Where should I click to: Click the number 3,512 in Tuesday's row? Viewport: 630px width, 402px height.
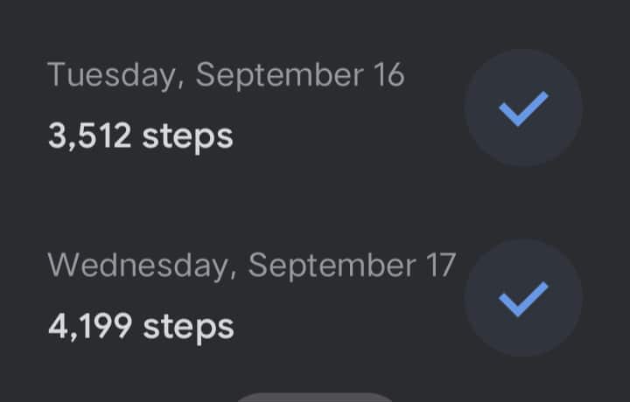click(90, 136)
